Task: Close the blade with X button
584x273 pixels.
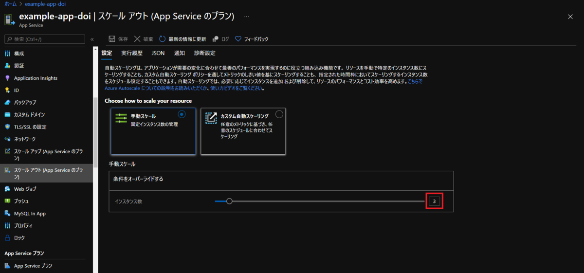Action: click(570, 17)
